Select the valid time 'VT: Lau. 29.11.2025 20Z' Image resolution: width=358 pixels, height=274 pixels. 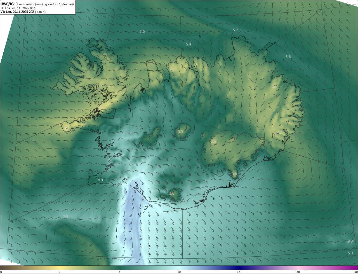point(17,12)
